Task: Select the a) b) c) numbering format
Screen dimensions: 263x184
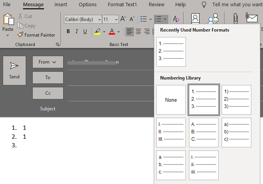Action: [237, 133]
